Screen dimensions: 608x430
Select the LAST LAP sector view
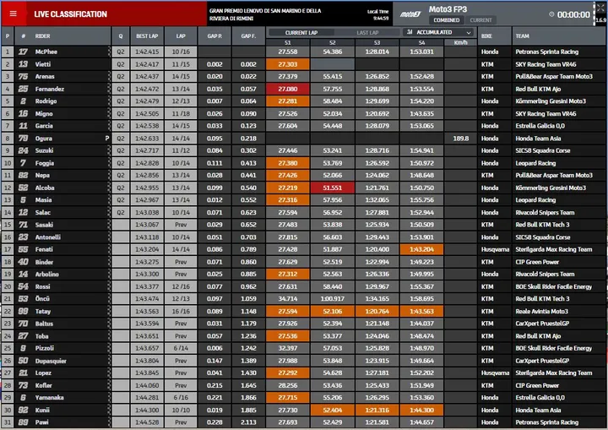pos(367,33)
